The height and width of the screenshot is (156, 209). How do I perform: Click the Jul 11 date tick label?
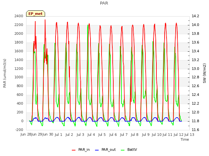click(x=168, y=135)
